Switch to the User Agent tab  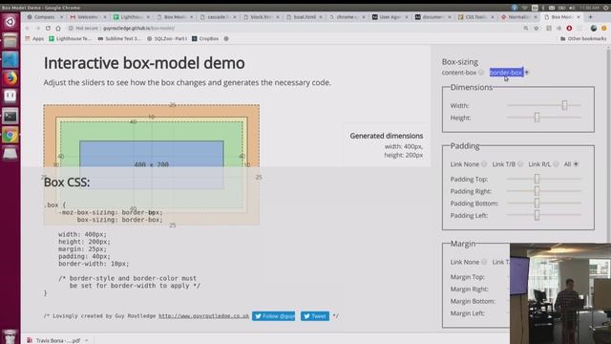(390, 17)
